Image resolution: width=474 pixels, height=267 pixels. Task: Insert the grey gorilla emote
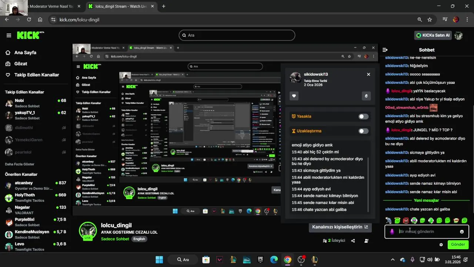point(388,221)
